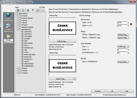Click the Refresh button
137x98 pixels.
click(x=98, y=91)
